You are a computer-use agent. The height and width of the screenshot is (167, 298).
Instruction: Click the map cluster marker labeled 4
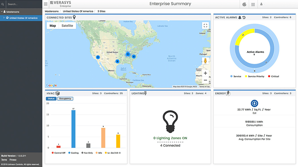tap(134, 56)
